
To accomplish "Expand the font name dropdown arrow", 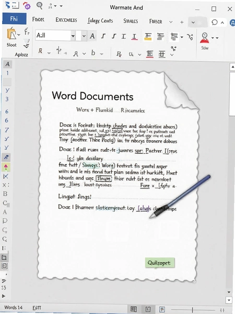I will [x=73, y=36].
